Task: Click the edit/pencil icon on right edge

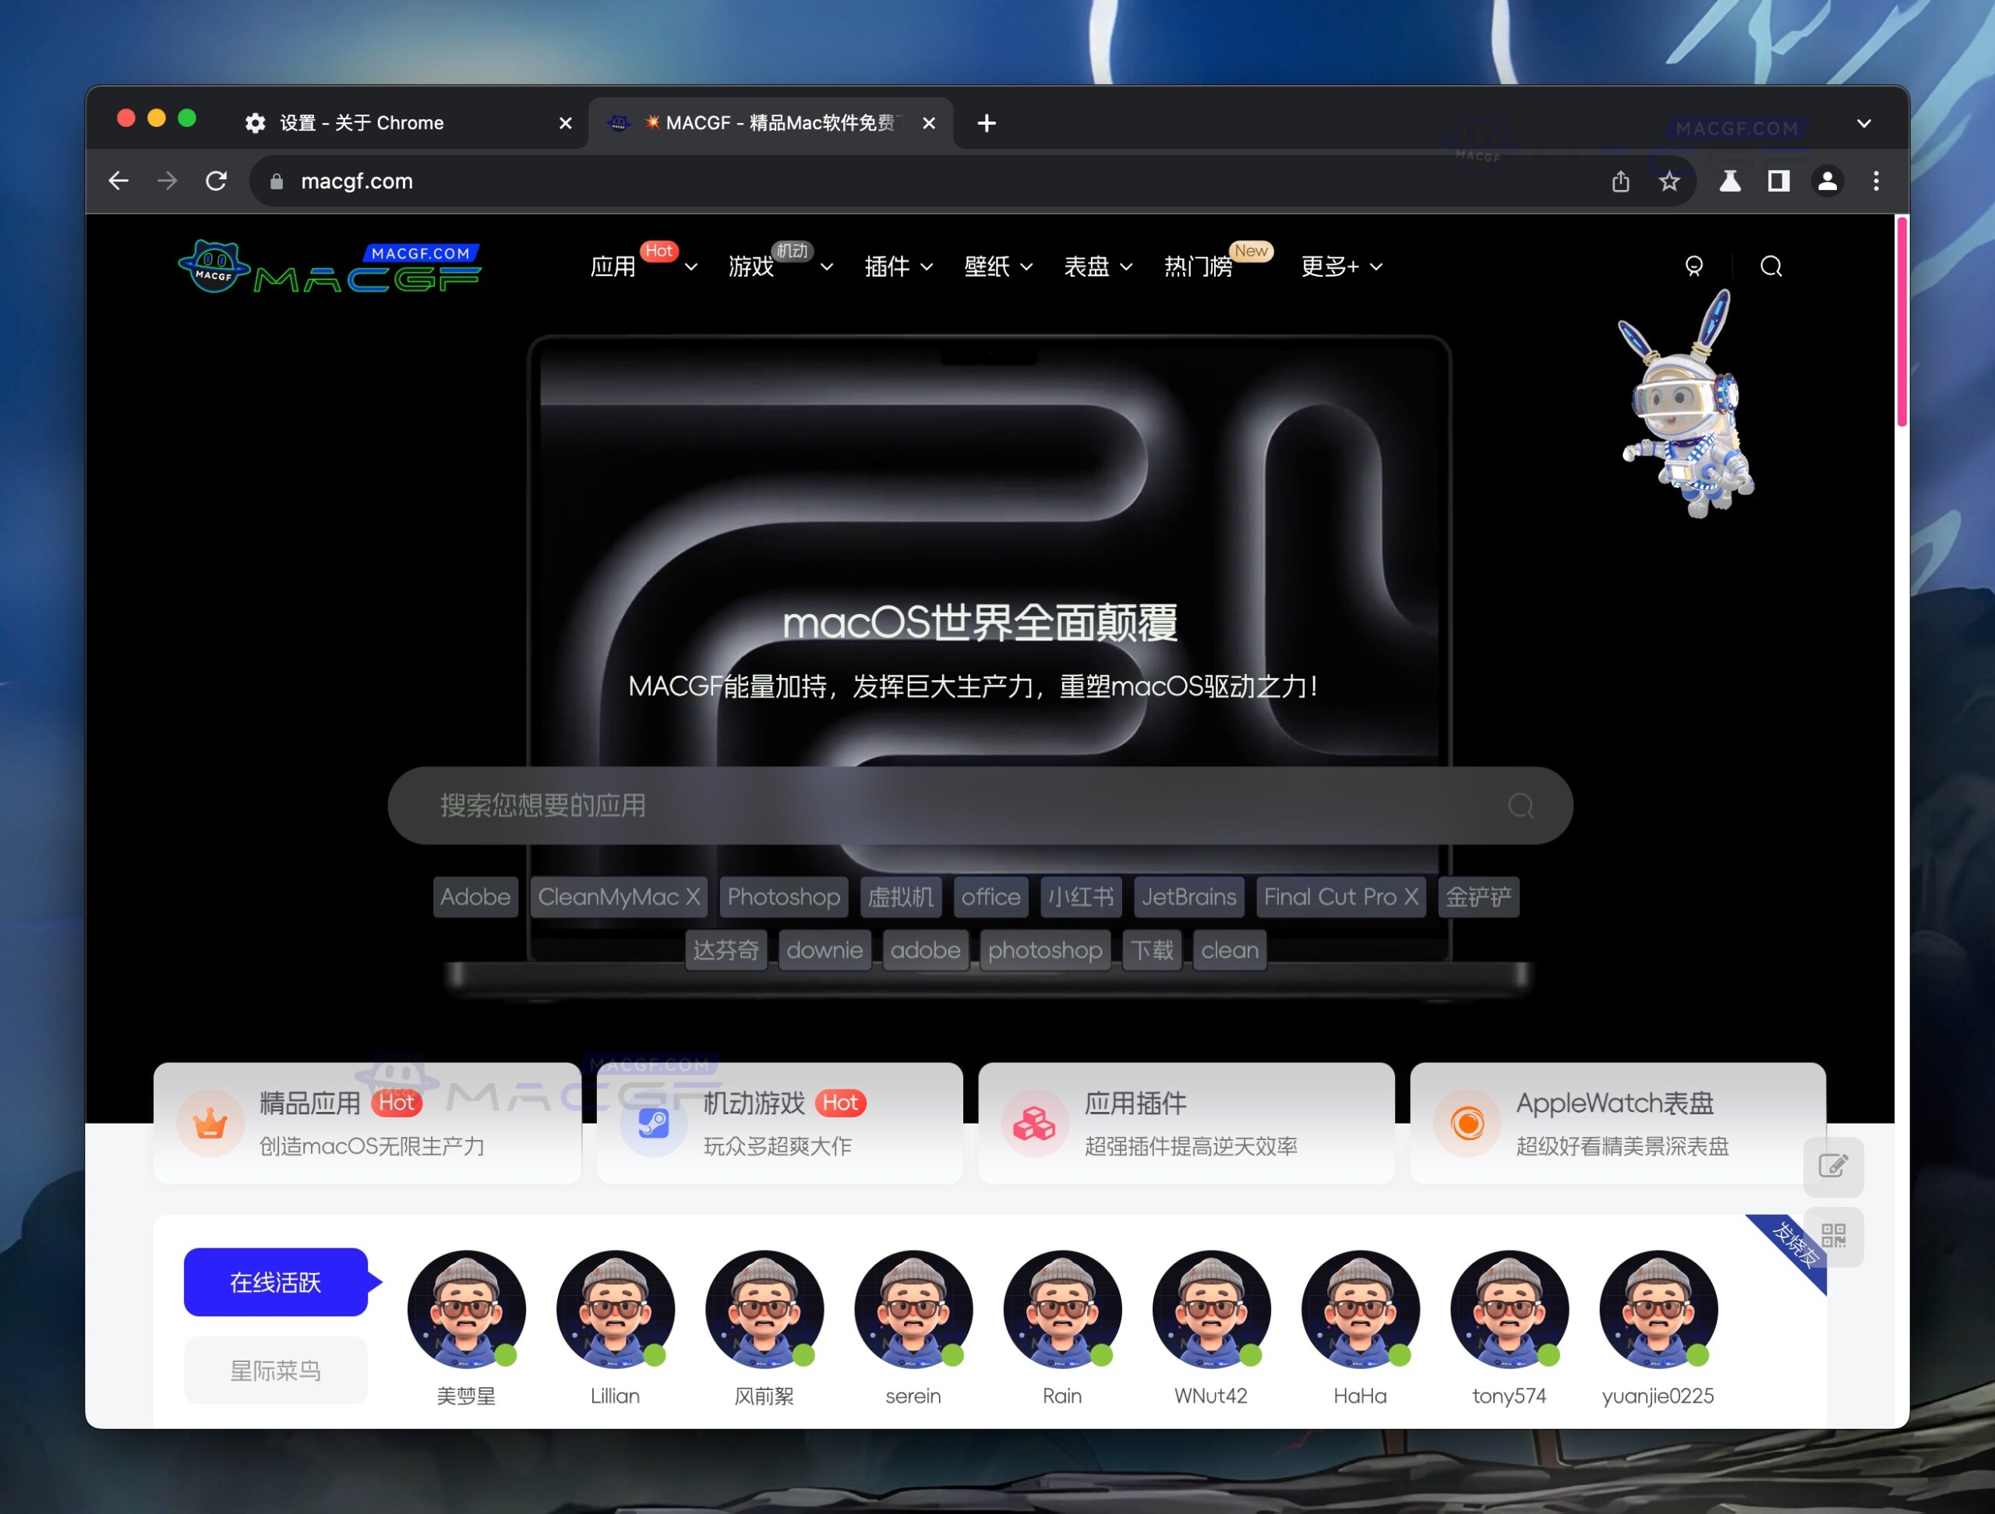Action: click(x=1834, y=1166)
